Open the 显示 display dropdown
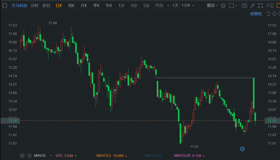280x160 pixels. (212, 6)
